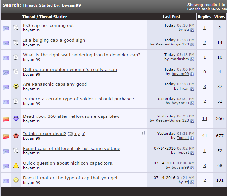
Task: Open the right watt soldering iron thread
Action: point(82,55)
